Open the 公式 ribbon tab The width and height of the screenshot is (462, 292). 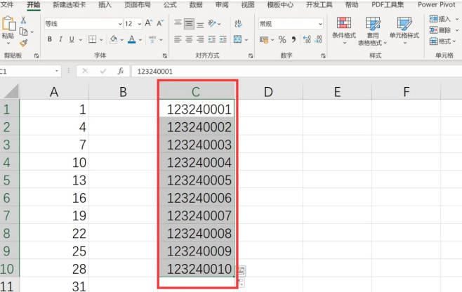tap(170, 5)
